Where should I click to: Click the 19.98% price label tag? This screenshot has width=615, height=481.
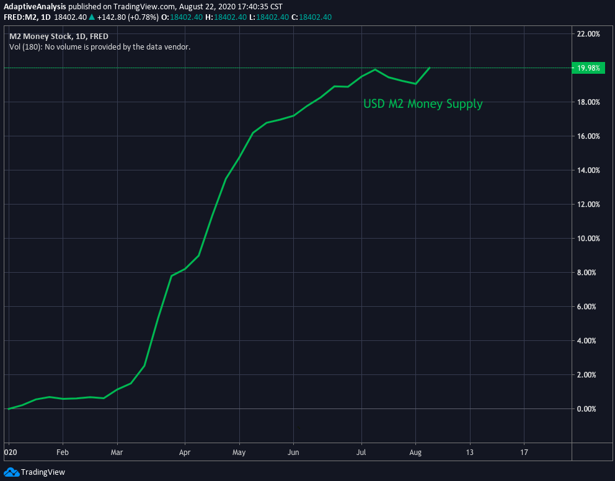(588, 68)
